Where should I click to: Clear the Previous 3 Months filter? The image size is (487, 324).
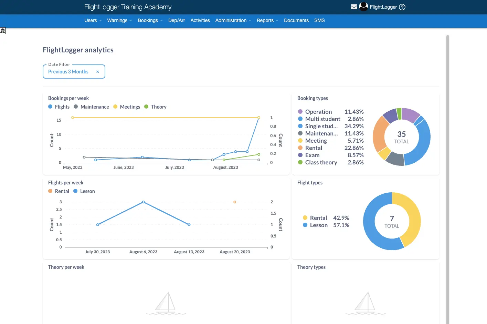click(98, 72)
